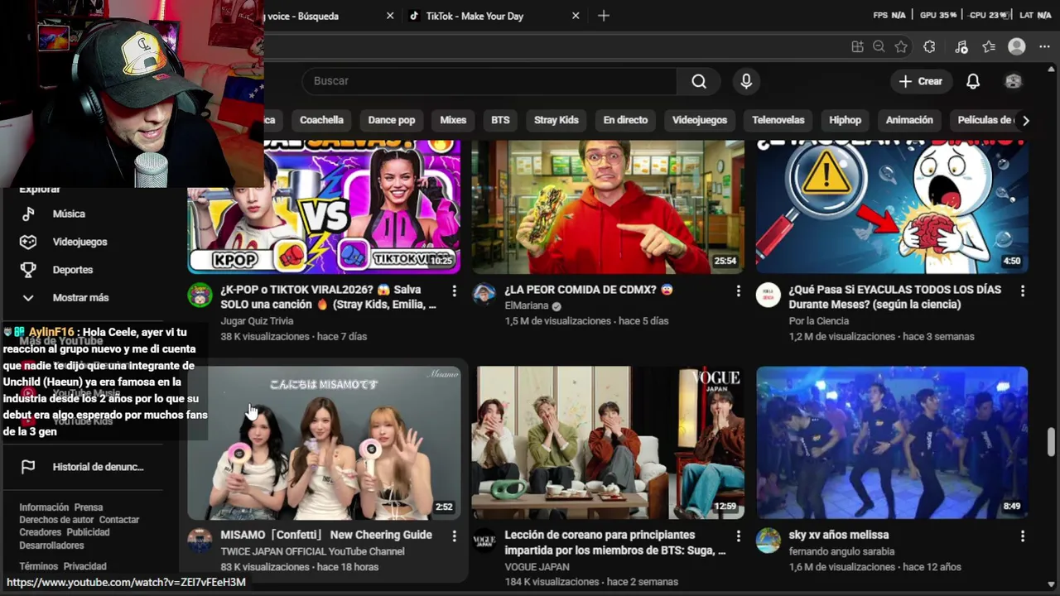
Task: Open ¿LA PEOR COMIDA DE CDMX? title
Action: point(588,290)
